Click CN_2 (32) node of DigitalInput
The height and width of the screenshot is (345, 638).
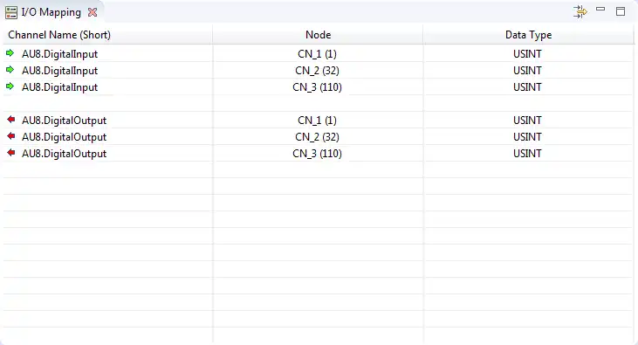[318, 71]
